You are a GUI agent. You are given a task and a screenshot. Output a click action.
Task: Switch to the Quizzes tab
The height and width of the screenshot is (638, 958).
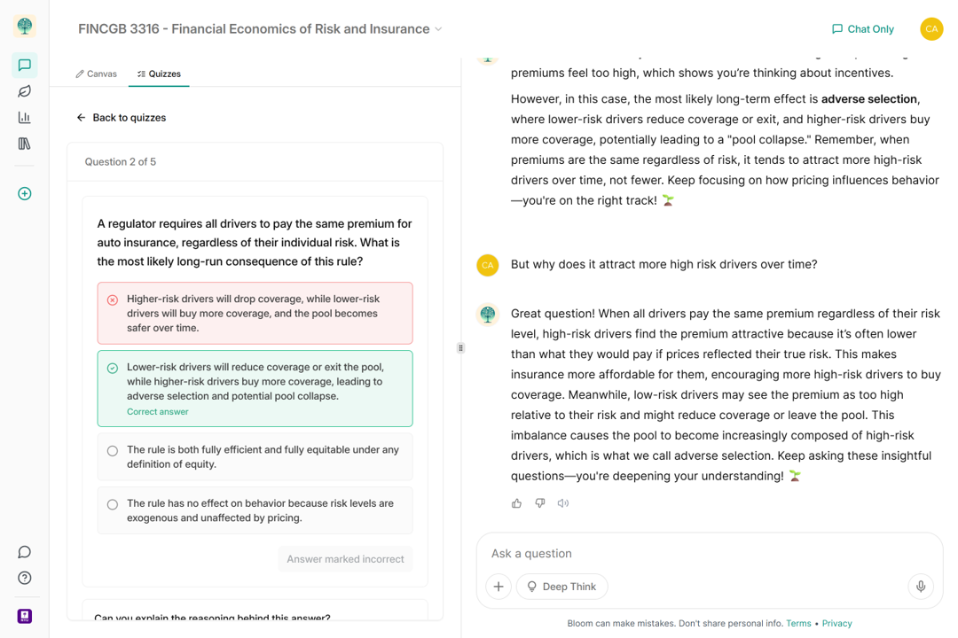[160, 74]
